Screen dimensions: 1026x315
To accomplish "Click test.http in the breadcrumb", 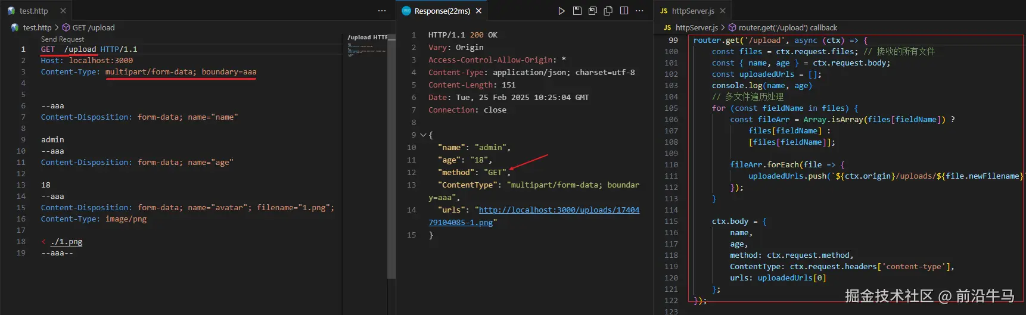I will pos(37,27).
